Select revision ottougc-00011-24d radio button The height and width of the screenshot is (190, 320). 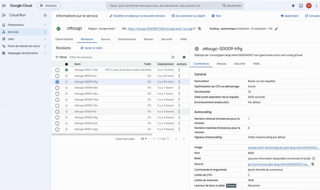coord(57,70)
